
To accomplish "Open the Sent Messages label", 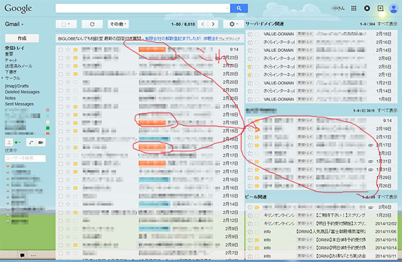I will click(19, 104).
